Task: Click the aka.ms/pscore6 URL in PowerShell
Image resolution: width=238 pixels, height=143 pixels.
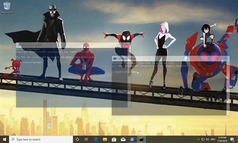Action: (80, 57)
